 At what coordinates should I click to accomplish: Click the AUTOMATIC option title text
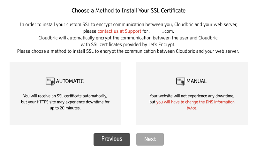(x=70, y=81)
